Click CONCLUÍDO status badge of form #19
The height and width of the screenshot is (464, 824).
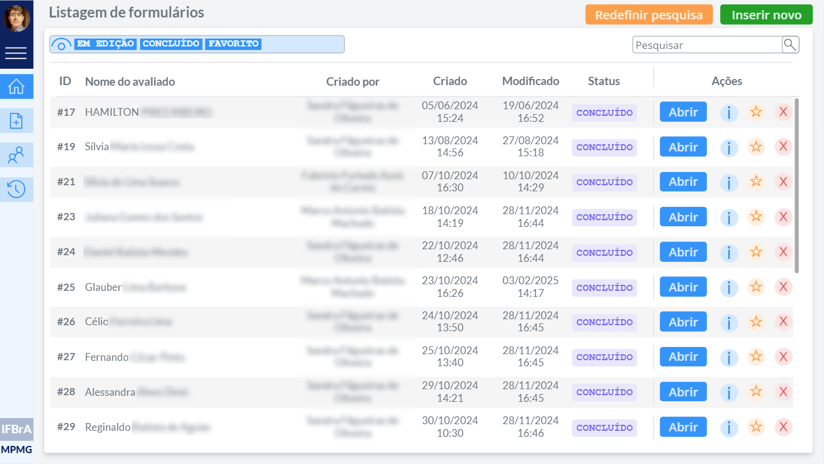[604, 147]
